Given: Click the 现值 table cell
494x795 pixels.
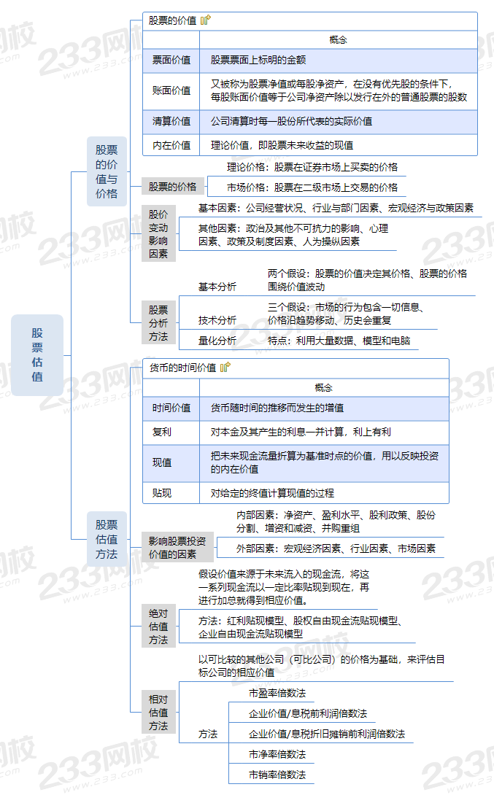Looking at the screenshot, I should pos(171,462).
